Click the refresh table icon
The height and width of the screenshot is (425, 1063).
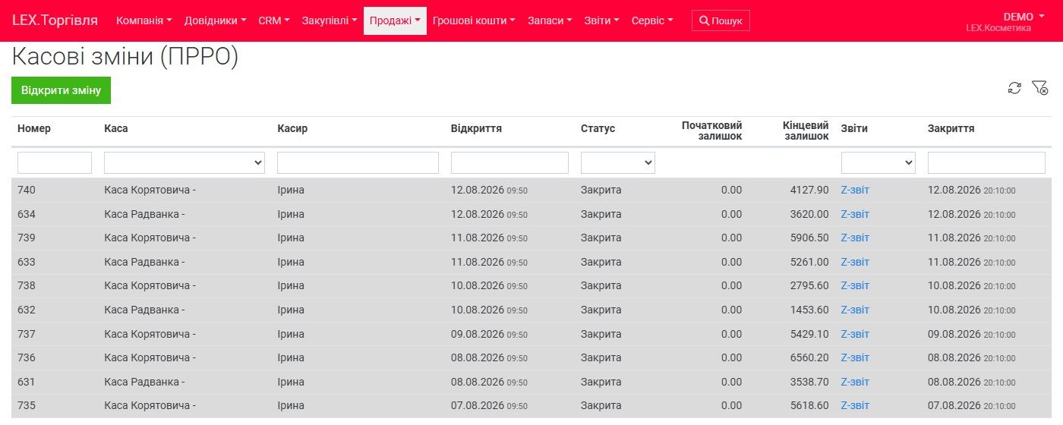[1014, 89]
